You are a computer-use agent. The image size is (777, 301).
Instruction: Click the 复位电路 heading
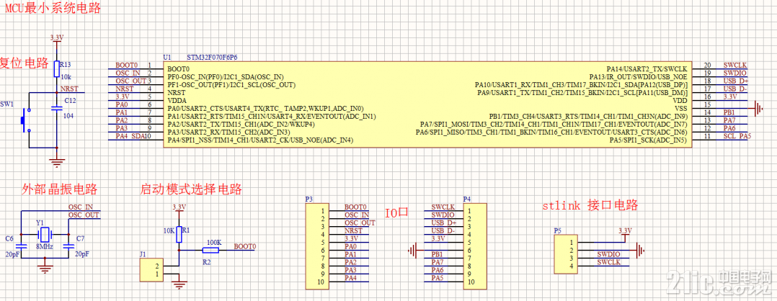pos(25,63)
